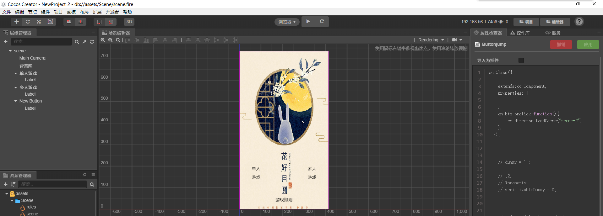This screenshot has width=603, height=216.
Task: Click the align top icon
Action: tap(128, 40)
